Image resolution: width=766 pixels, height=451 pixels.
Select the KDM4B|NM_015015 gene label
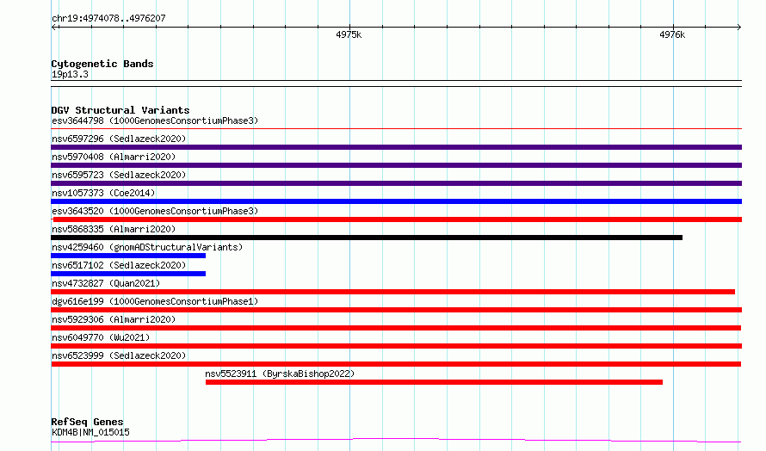tap(90, 432)
